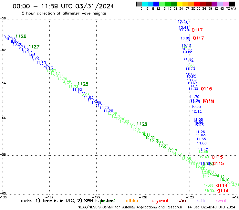
Task: Click the wave height value 11.00
Action: point(202,143)
